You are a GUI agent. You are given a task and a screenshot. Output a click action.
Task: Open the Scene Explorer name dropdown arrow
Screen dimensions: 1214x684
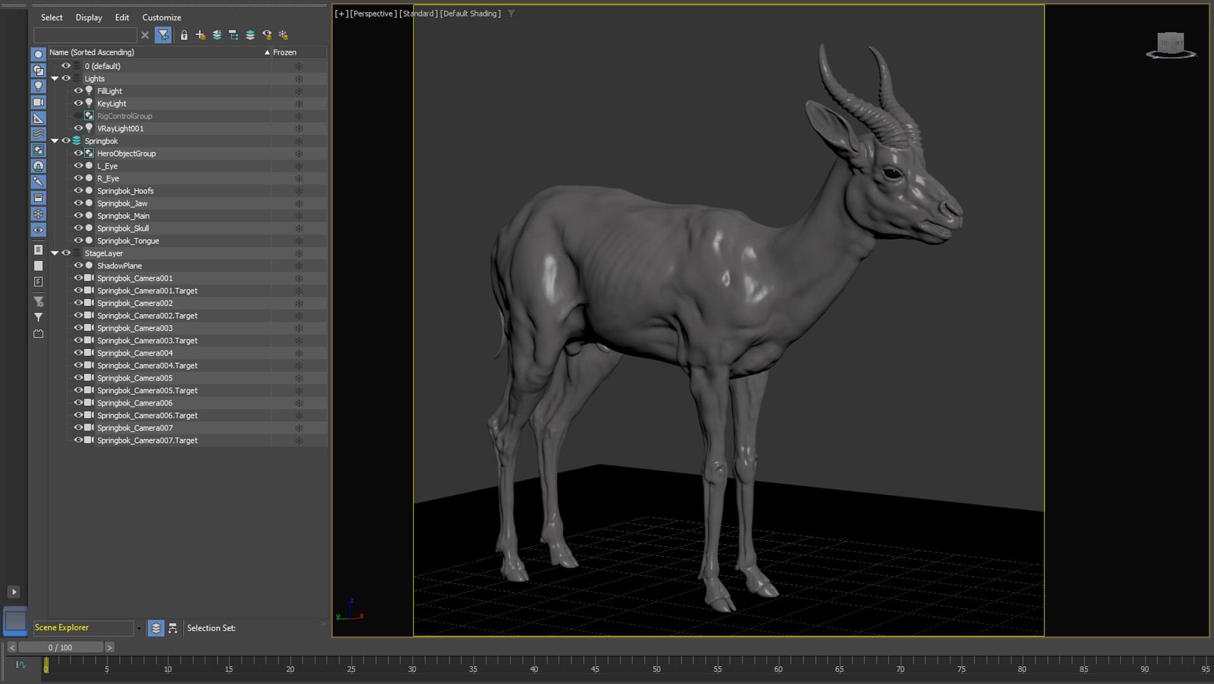click(x=139, y=628)
